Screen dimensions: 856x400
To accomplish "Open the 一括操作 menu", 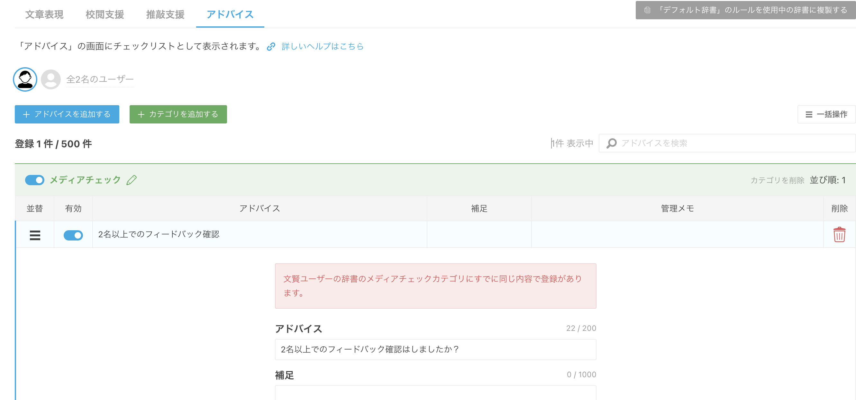I will coord(826,114).
